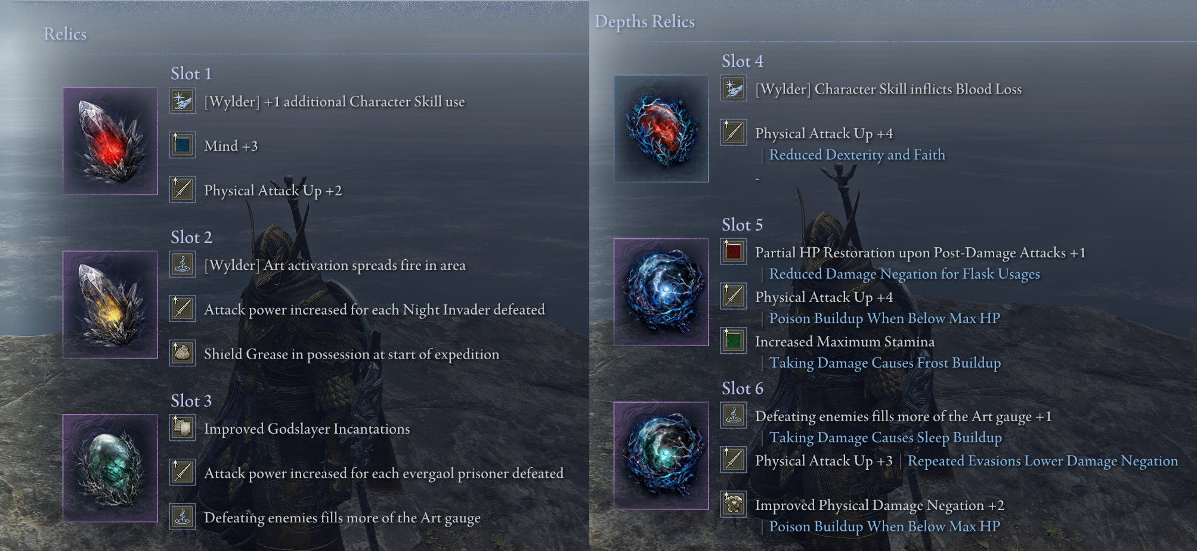This screenshot has width=1197, height=551.
Task: Select the red crystal relic in Slot 1
Action: point(110,141)
